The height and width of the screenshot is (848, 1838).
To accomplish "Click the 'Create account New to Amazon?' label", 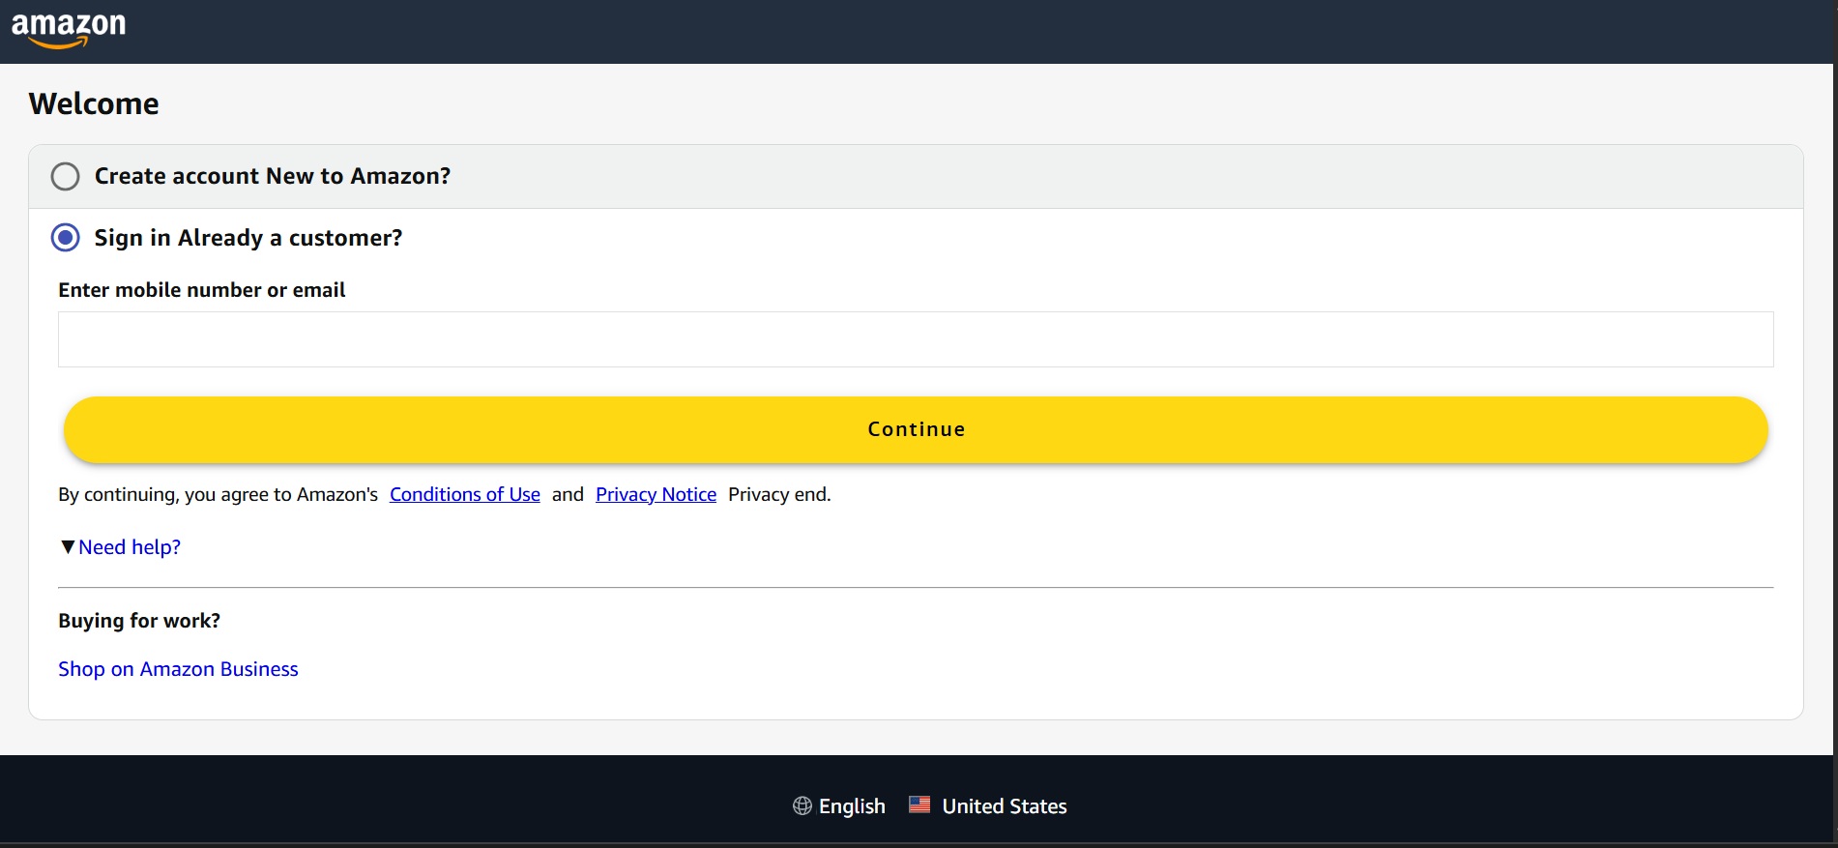I will coord(272,176).
